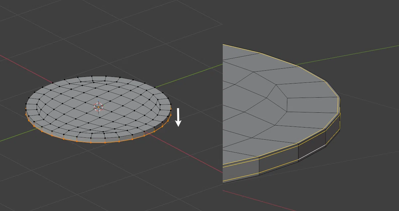Select the white highlighted edge on the close-up rim
Image resolution: width=399 pixels, height=211 pixels.
(312, 153)
